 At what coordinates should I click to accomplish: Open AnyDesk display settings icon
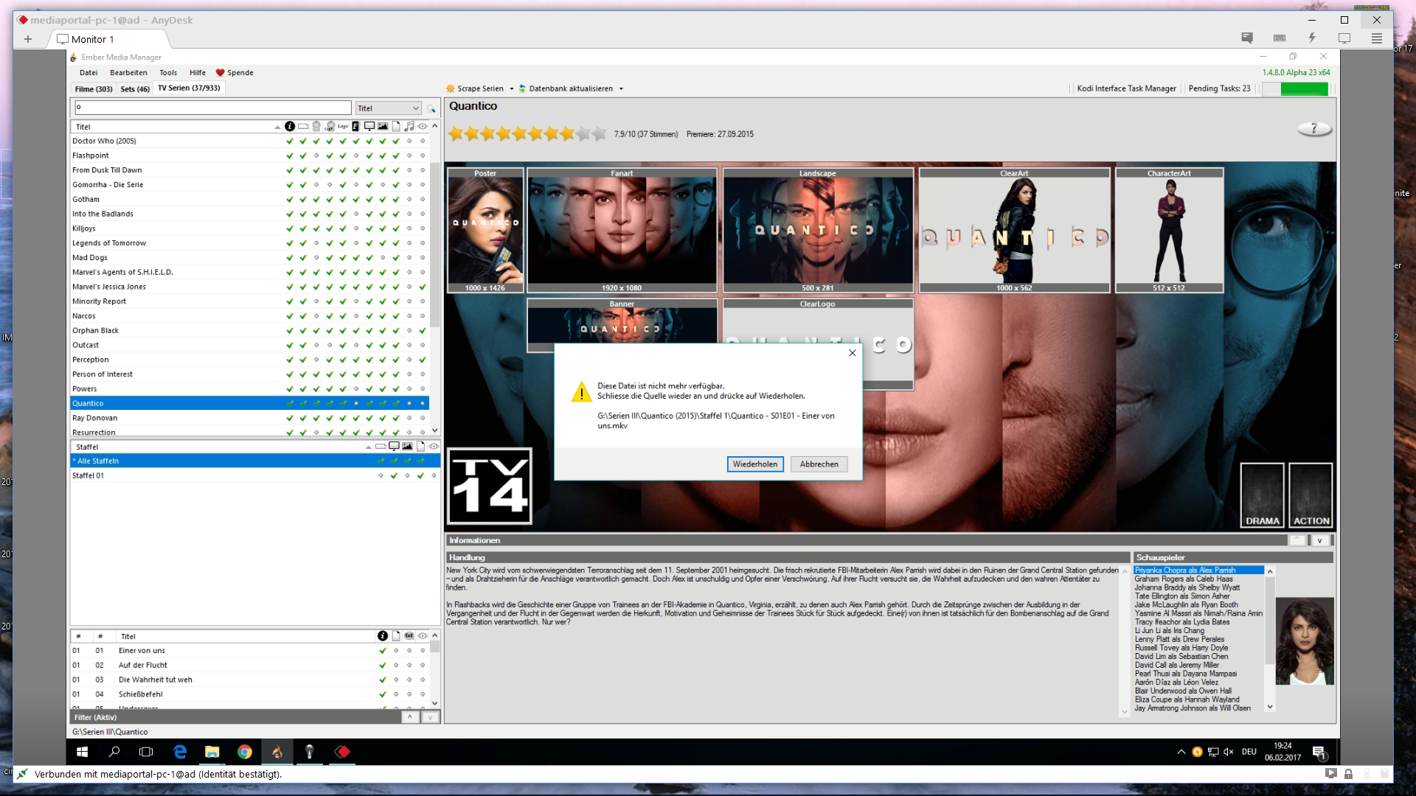click(1344, 38)
